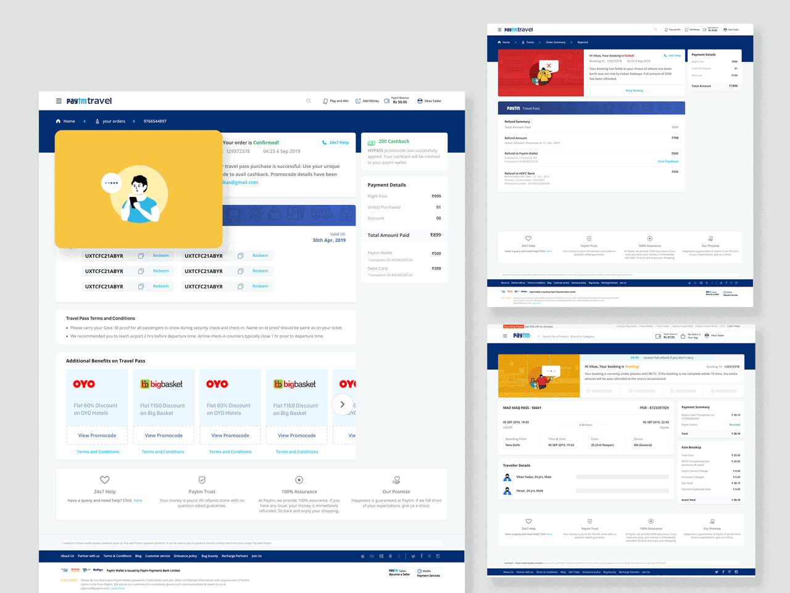The image size is (790, 593).
Task: Open Paytm Balance wallet on confirmed page
Action: [x=396, y=100]
